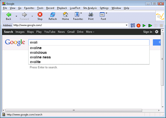The width and height of the screenshot is (166, 118).
Task: Expand the Forward history dropdown arrow
Action: [x=32, y=16]
